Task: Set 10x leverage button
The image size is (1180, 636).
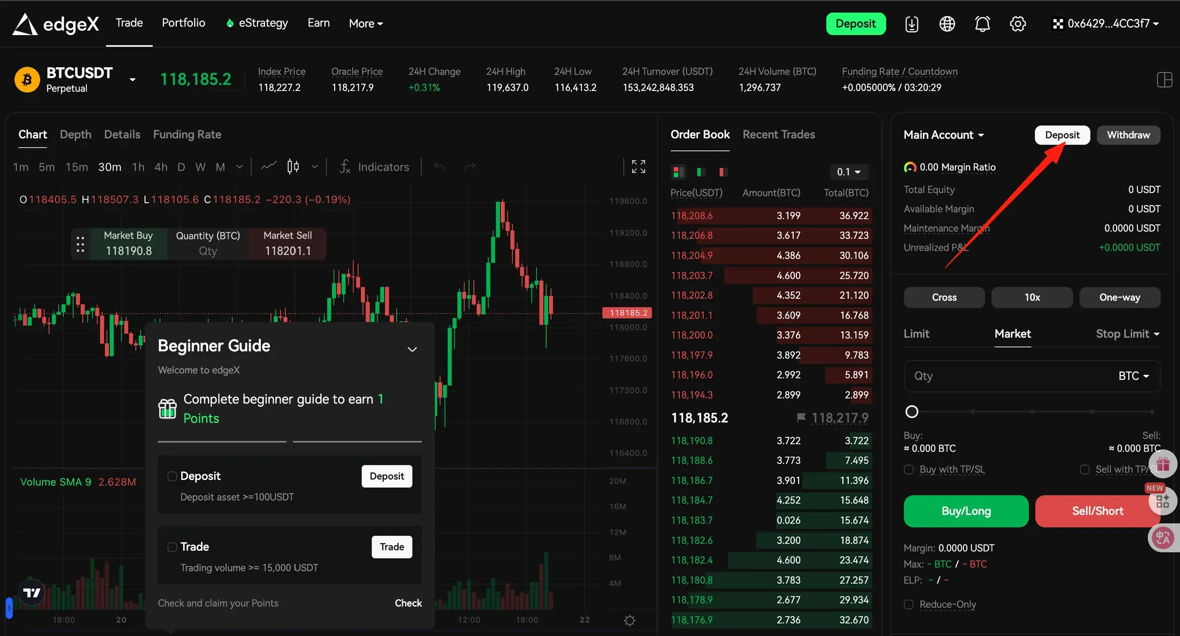Action: [1032, 297]
